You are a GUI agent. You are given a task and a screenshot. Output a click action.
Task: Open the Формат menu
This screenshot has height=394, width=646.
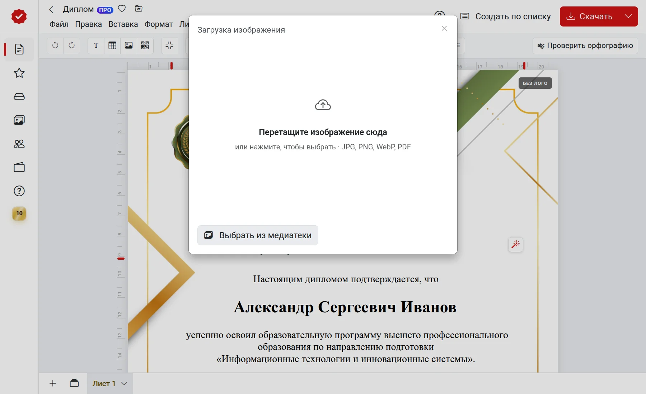(159, 24)
